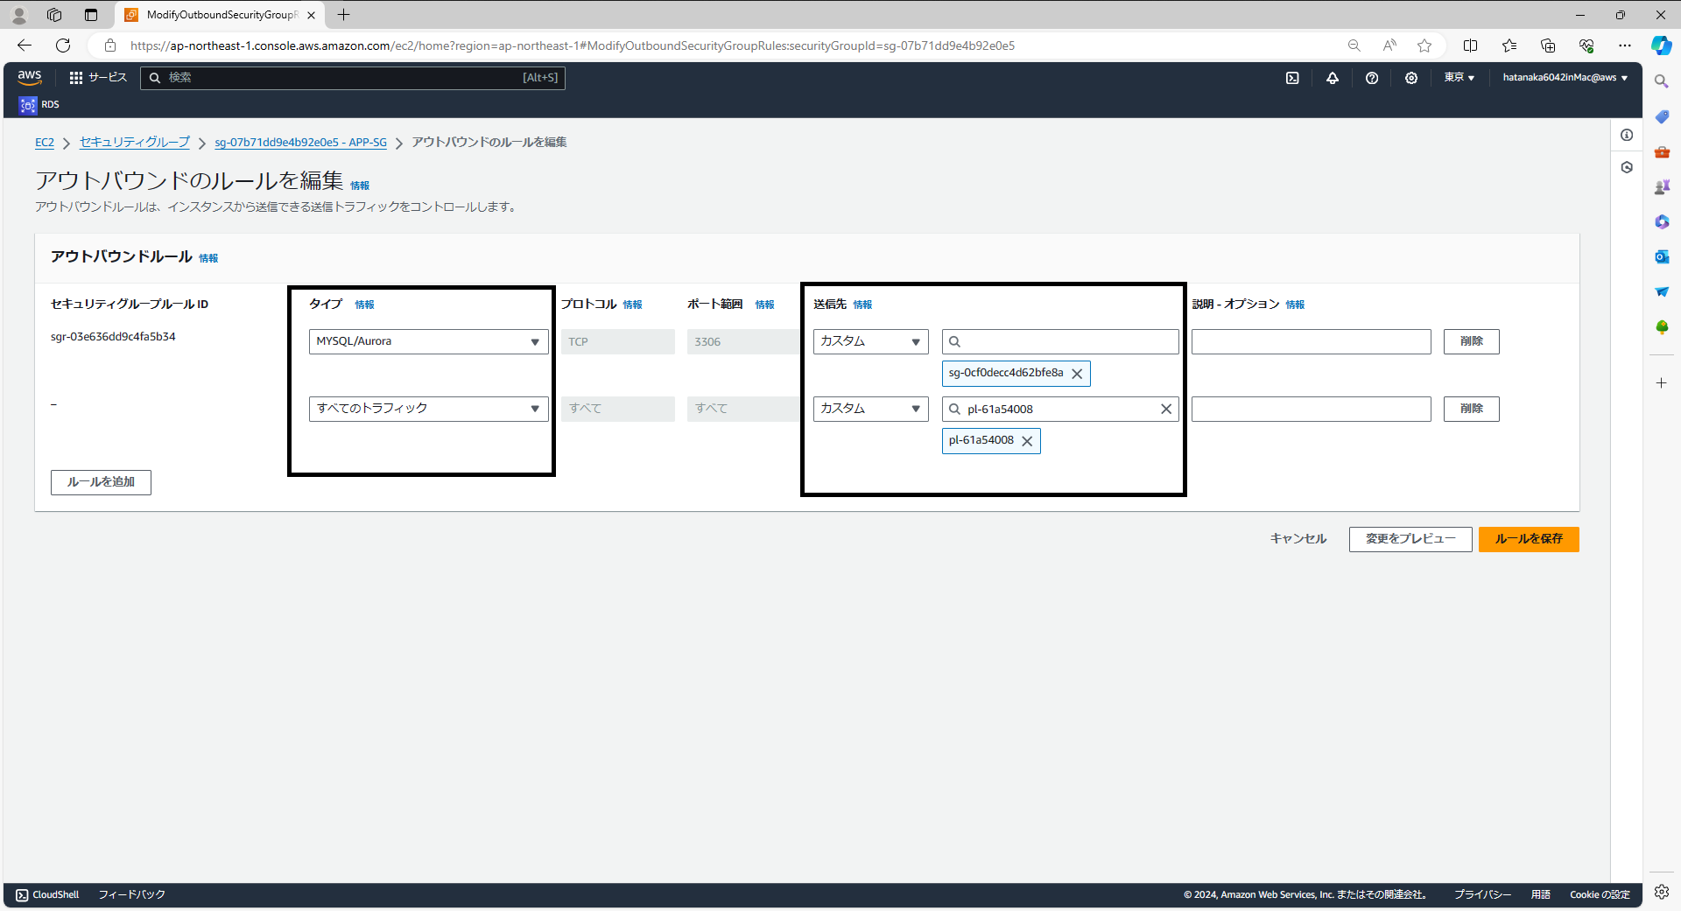Open the info panel icon on right edge
This screenshot has width=1681, height=911.
[1627, 135]
